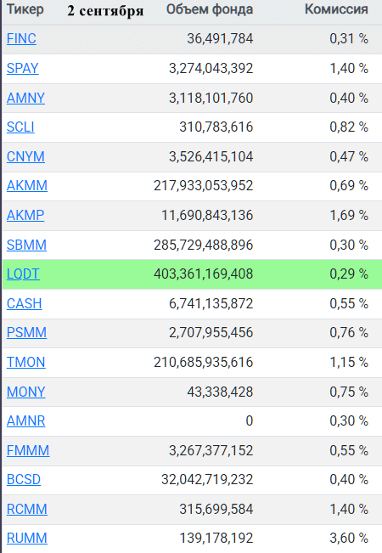Open the AKMP fund link

pos(25,215)
